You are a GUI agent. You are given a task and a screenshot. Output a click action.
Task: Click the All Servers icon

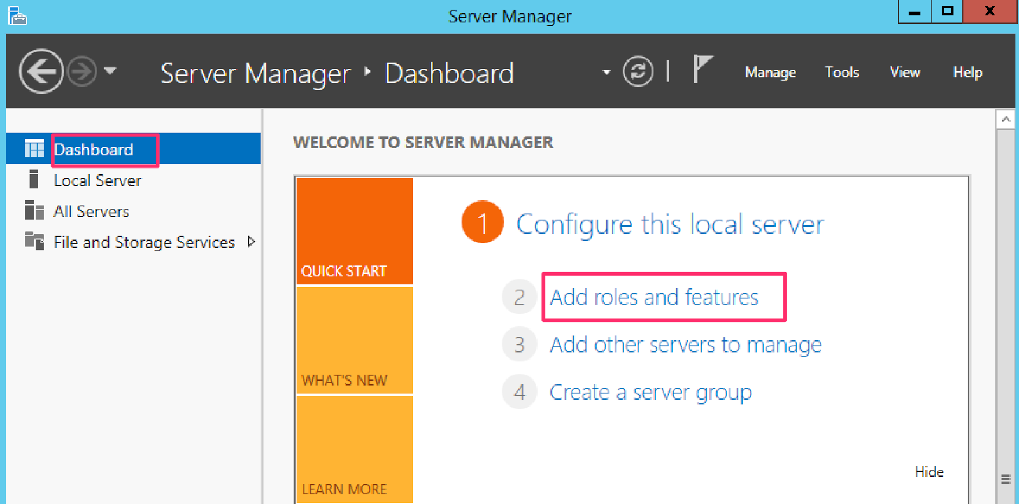click(34, 211)
